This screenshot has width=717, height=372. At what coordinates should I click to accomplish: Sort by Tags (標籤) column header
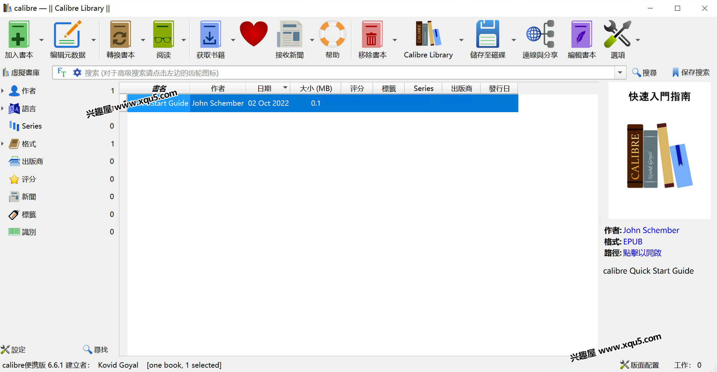click(x=389, y=88)
